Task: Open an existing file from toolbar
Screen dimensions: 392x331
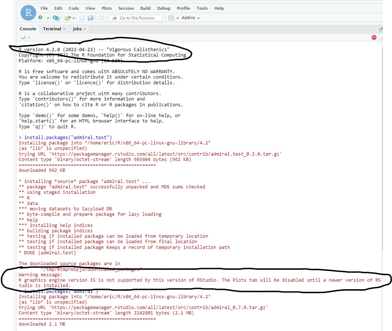Action: (x=68, y=18)
